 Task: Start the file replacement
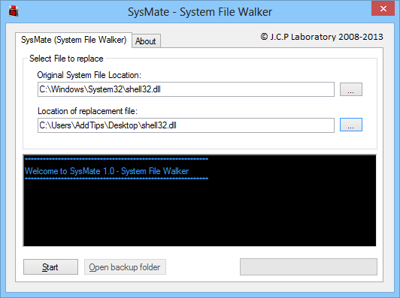pos(50,267)
